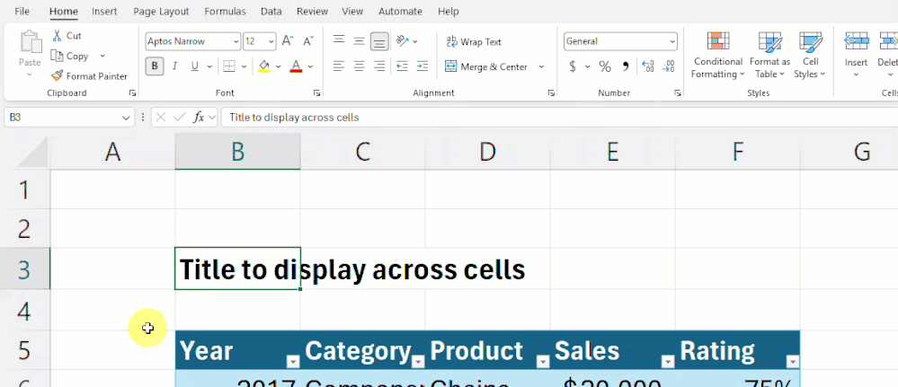Click the Decrease Decimal icon
Screen dimensions: 898x387
coord(669,66)
